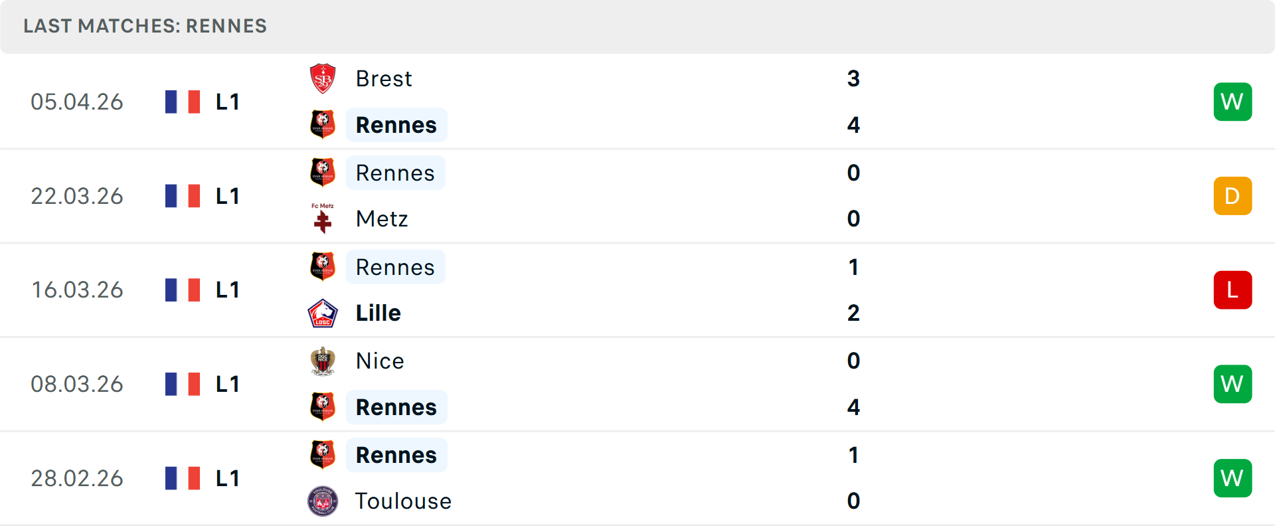Viewport: 1275px width, 526px height.
Task: Click the date 16.03.26 entry
Action: (x=77, y=290)
